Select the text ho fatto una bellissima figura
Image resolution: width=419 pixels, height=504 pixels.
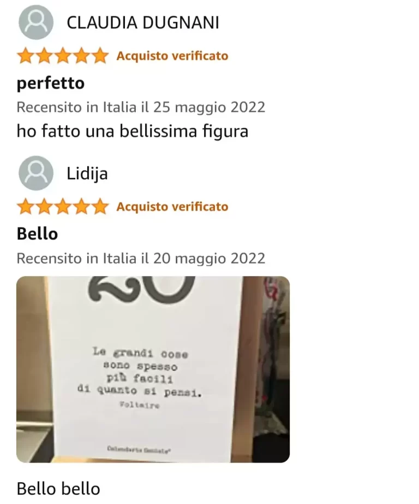coord(133,131)
